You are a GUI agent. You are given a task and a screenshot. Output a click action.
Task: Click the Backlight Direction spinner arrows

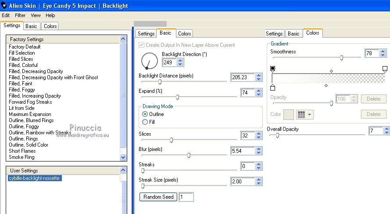pyautogui.click(x=180, y=62)
